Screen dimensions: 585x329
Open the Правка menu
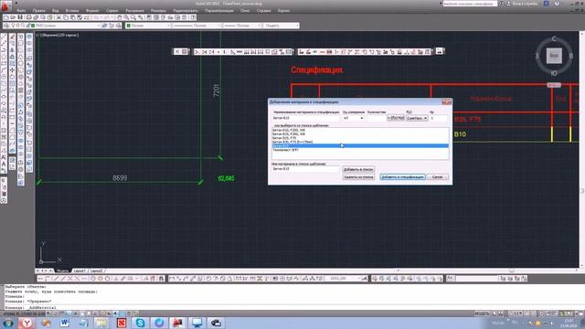[x=38, y=10]
